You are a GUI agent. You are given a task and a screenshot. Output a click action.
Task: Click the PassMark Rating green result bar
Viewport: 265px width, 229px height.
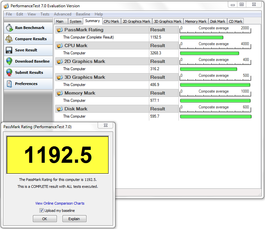[x=202, y=38]
